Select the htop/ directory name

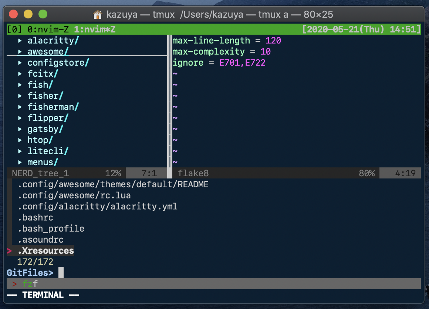(x=40, y=140)
